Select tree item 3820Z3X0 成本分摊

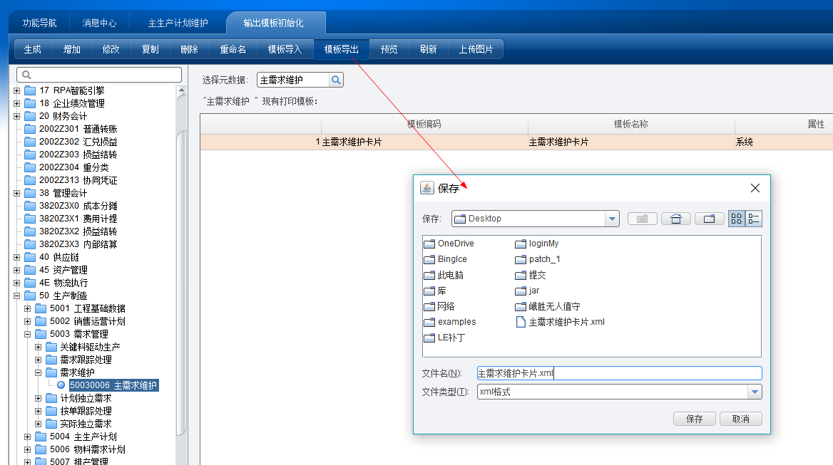click(x=78, y=206)
